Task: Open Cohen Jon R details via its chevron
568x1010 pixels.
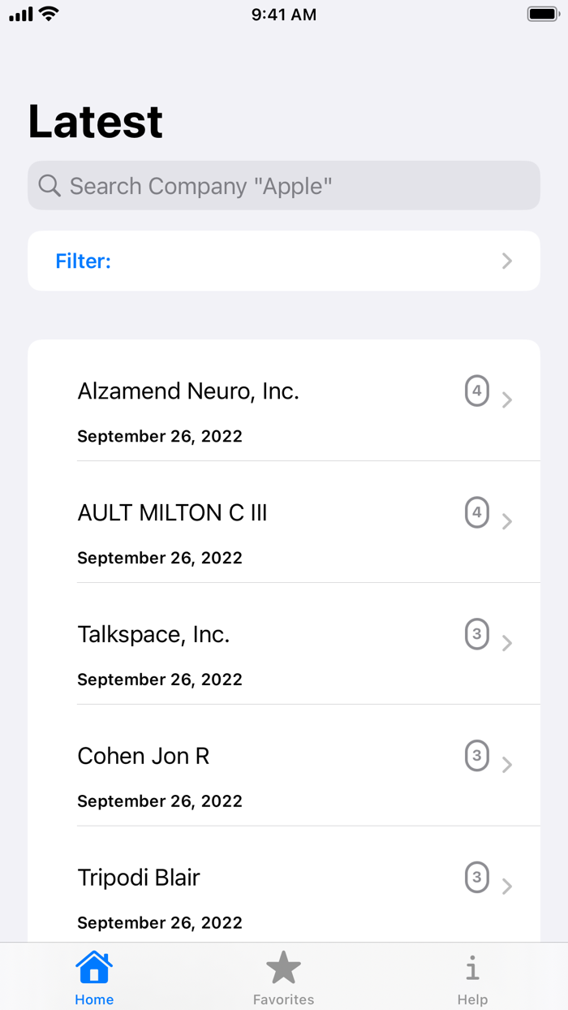Action: coord(508,765)
